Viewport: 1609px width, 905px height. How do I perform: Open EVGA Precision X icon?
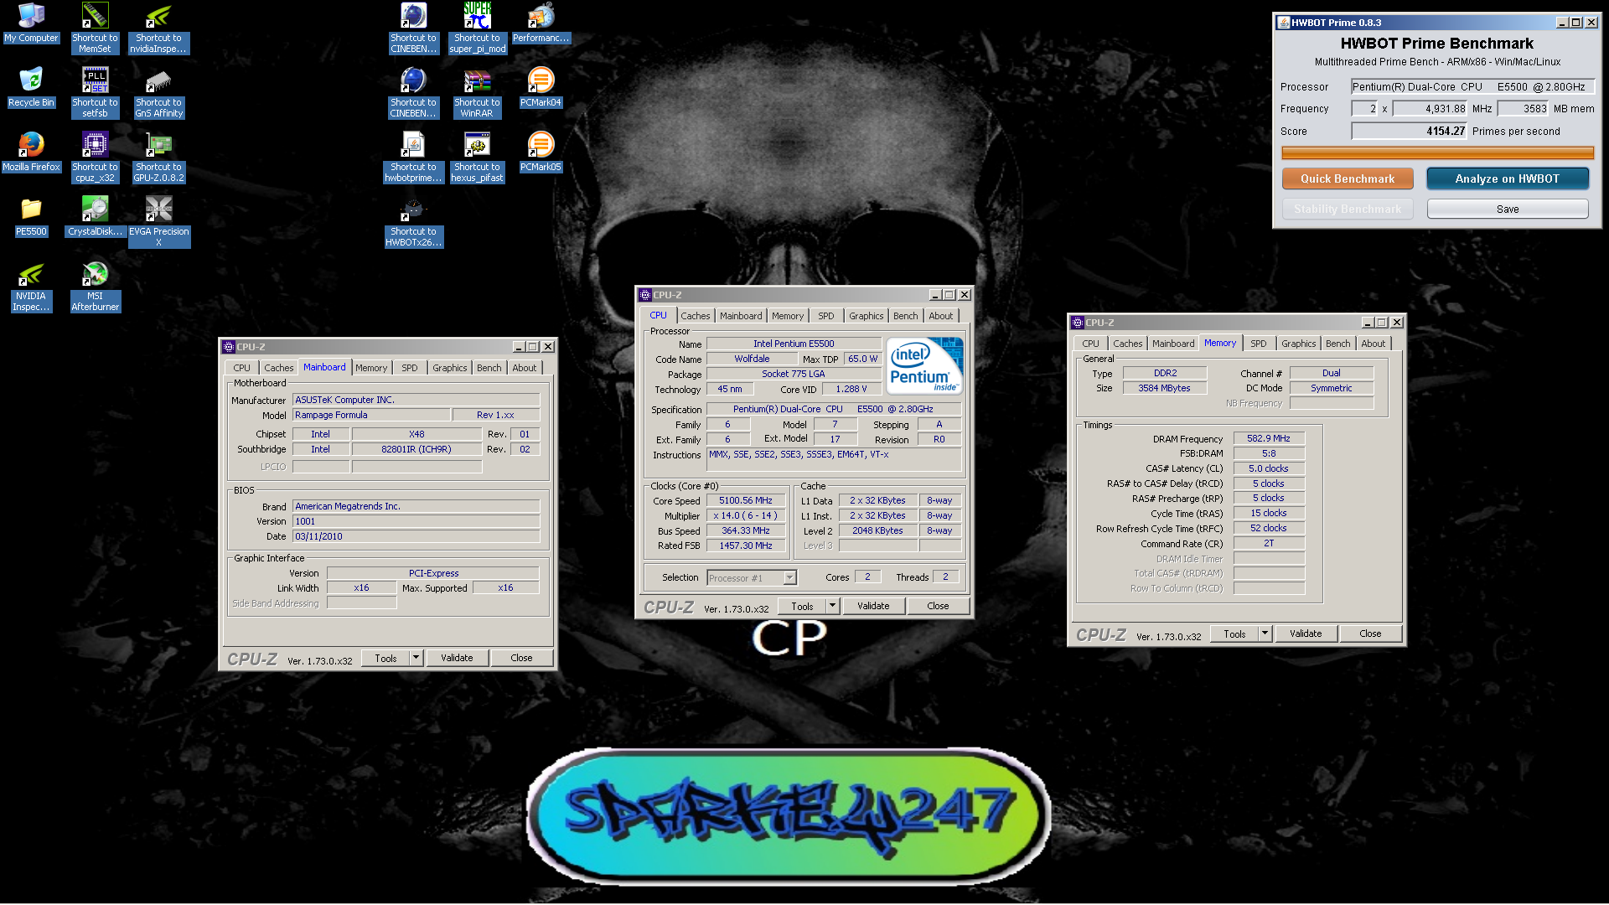coord(158,221)
